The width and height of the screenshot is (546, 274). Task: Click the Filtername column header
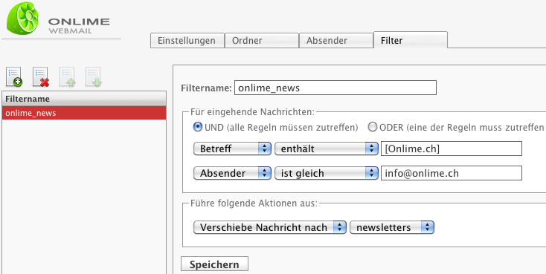84,99
